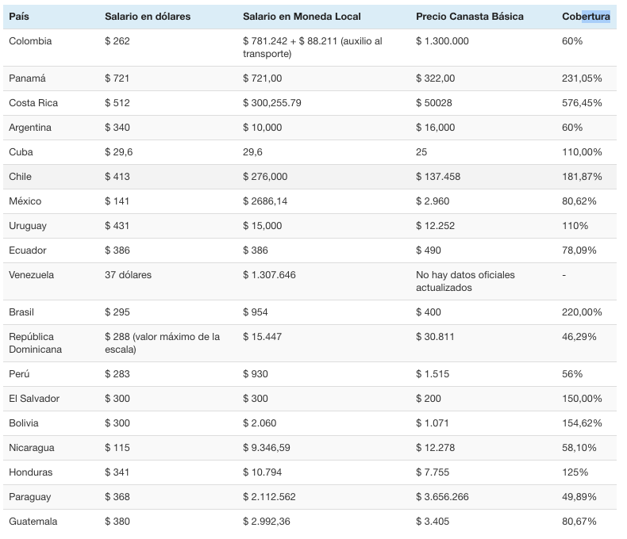Screen dimensions: 627x539
Task: Click Guatemala's 80,67% coverage cell
Action: pos(579,522)
